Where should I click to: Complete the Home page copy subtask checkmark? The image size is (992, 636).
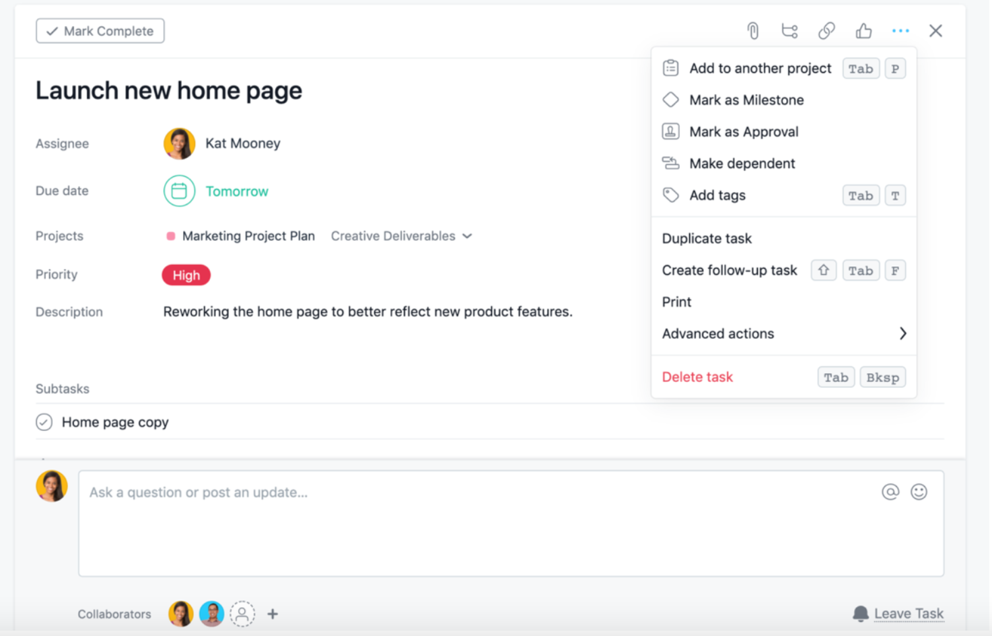[x=44, y=422]
